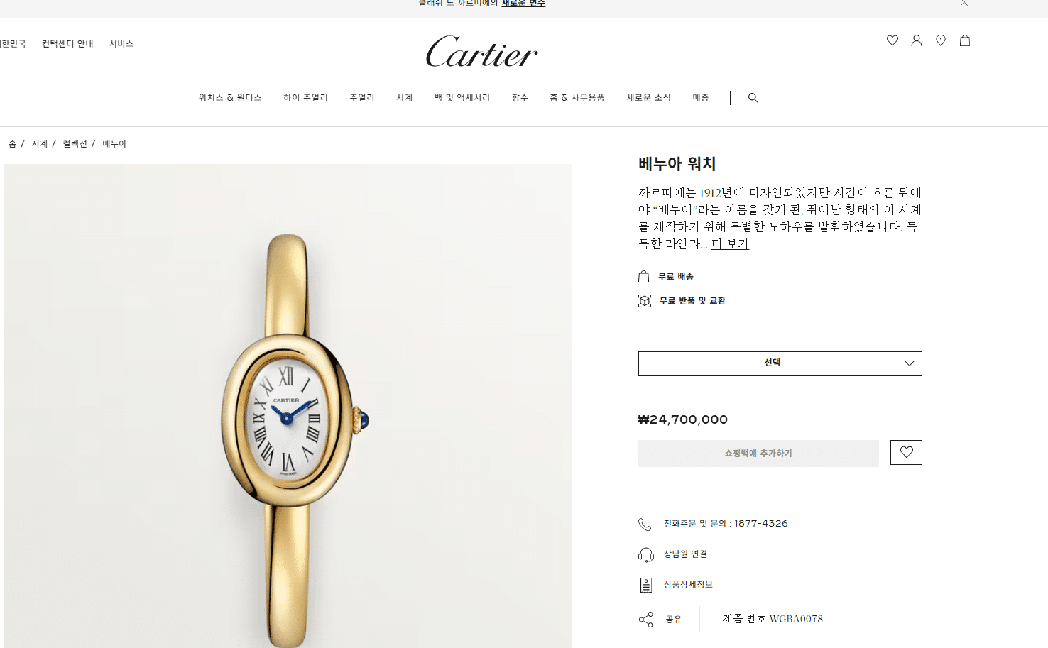Open the shopping bag icon in header
The width and height of the screenshot is (1048, 648).
(965, 40)
